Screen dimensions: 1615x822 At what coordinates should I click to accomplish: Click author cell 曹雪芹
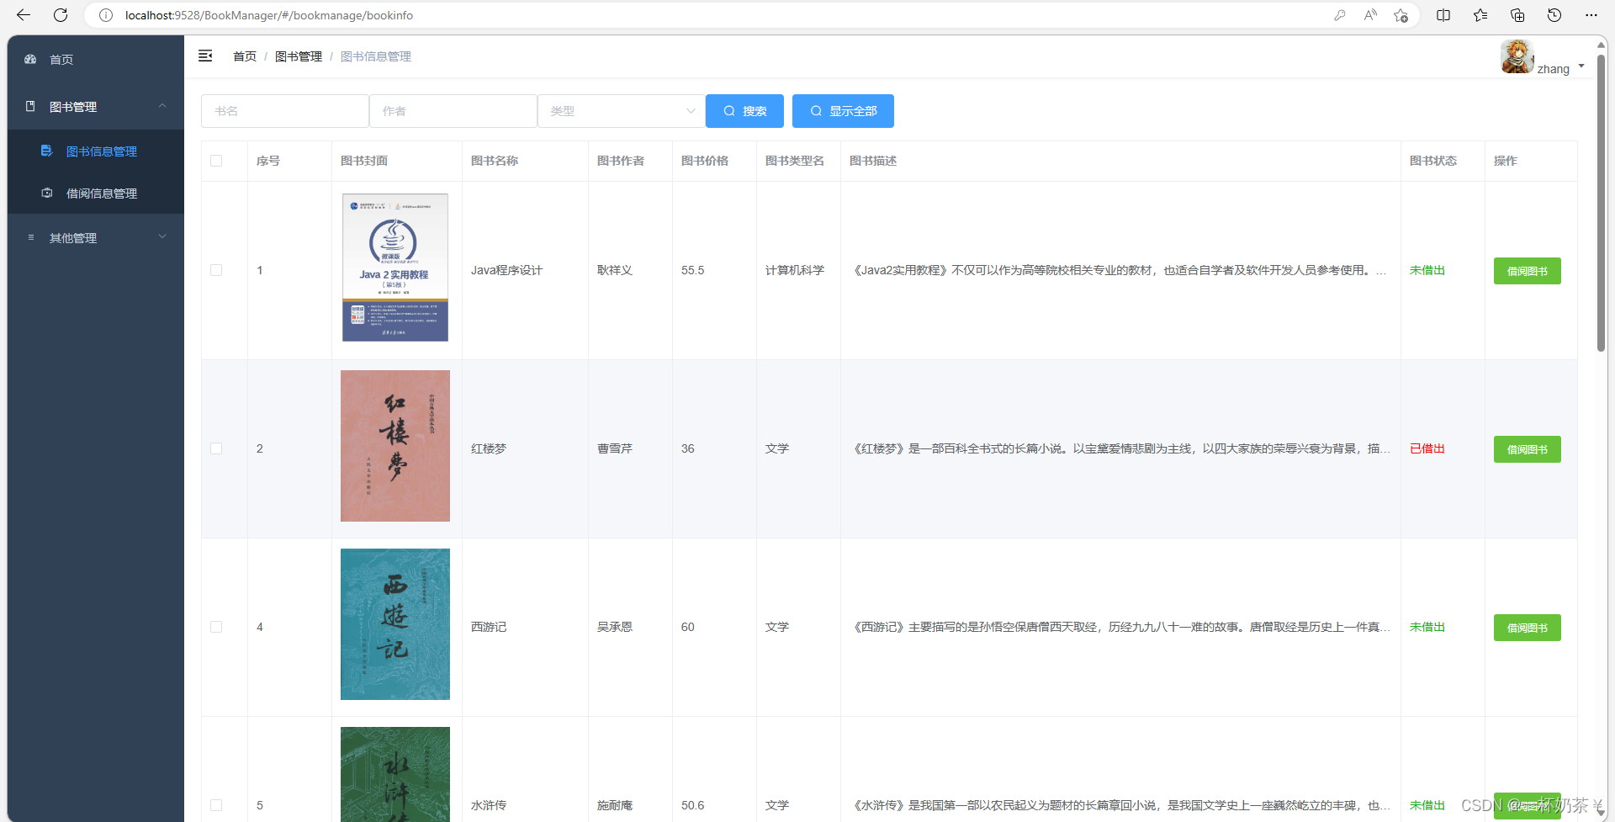click(615, 448)
